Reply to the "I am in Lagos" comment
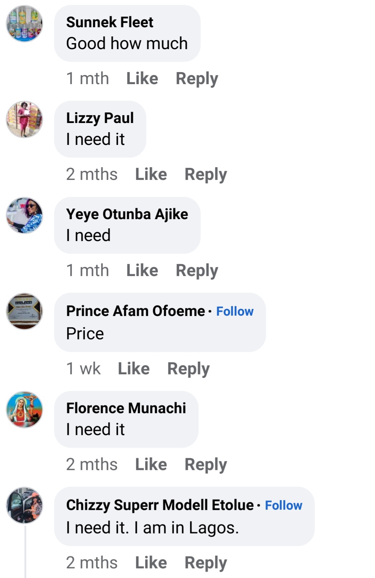Image resolution: width=375 pixels, height=578 pixels. (x=206, y=563)
